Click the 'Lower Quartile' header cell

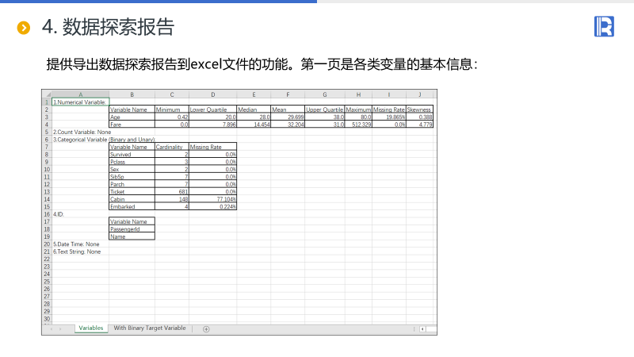[x=212, y=109]
